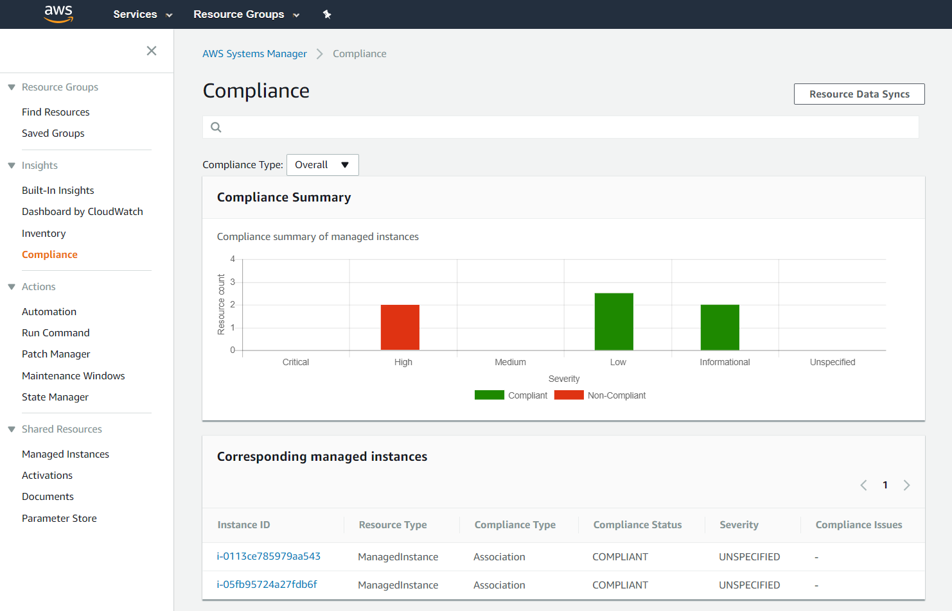Go to previous page of instances
Screen dimensions: 952x611
[x=863, y=485]
